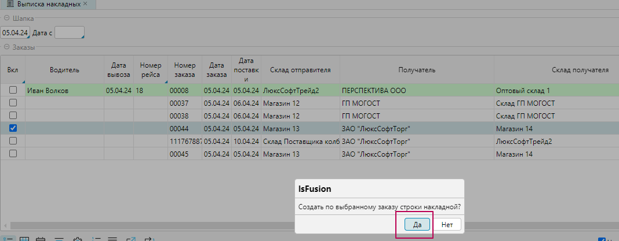Image resolution: width=619 pixels, height=241 pixels.
Task: Open the gear settings icon below the table
Action: pos(78,239)
